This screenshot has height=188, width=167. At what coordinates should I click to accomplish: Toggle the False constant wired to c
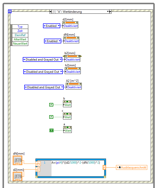click(51, 117)
